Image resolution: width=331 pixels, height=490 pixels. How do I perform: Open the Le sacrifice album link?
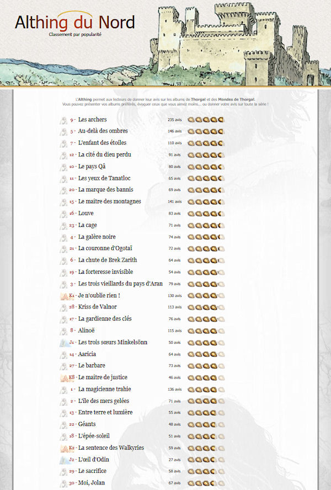(x=92, y=471)
